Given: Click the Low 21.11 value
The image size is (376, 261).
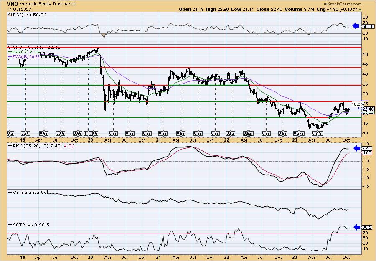Looking at the screenshot, I should (x=241, y=9).
